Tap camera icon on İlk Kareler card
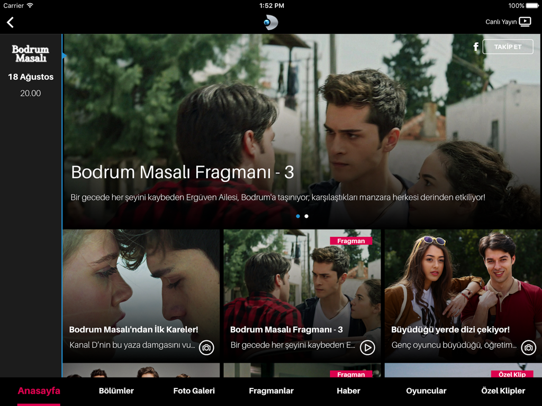The height and width of the screenshot is (406, 542). (x=206, y=347)
